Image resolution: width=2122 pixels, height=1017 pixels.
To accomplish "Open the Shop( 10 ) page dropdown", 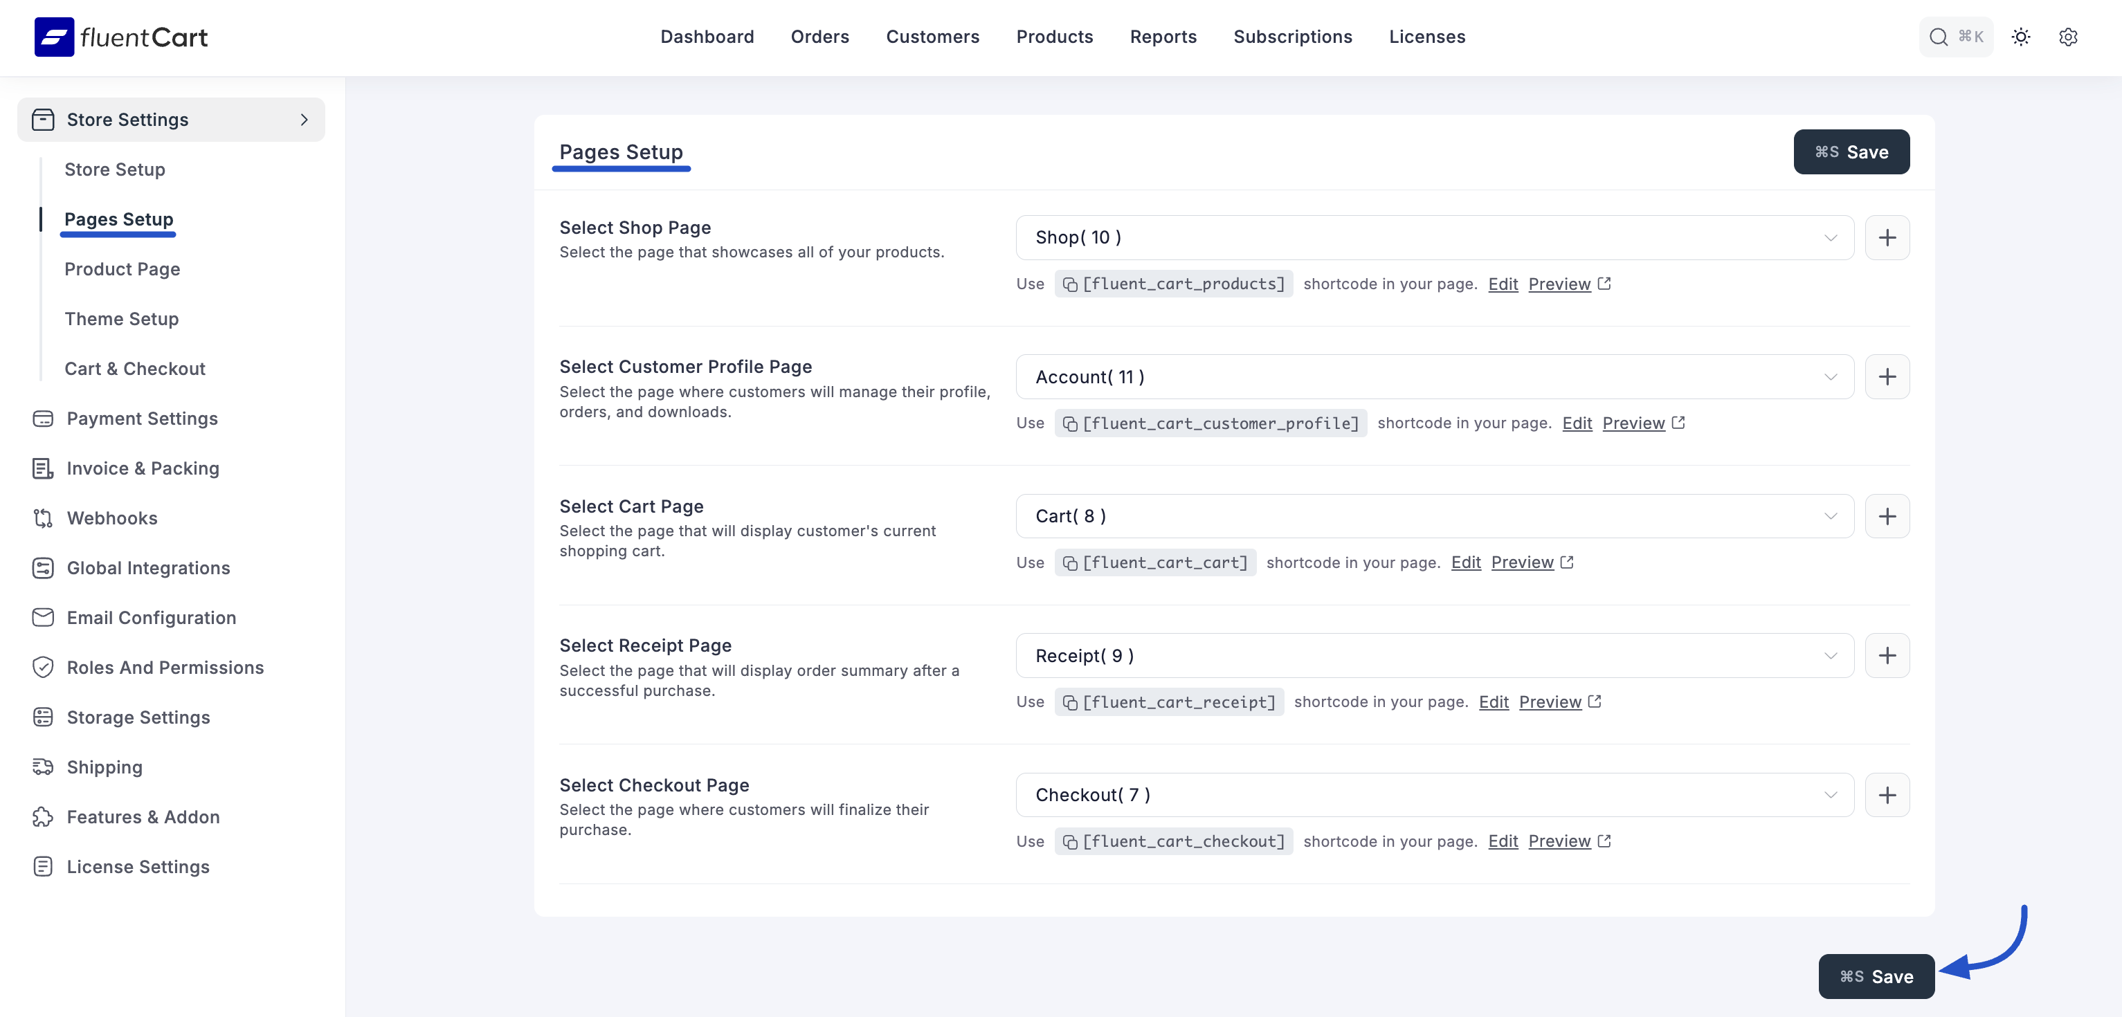I will (x=1434, y=238).
